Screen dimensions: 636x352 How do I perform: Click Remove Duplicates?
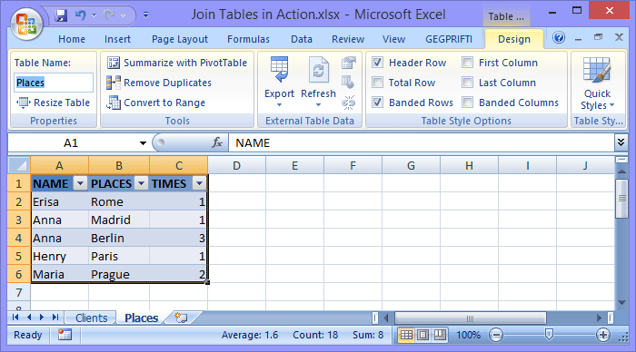[159, 83]
